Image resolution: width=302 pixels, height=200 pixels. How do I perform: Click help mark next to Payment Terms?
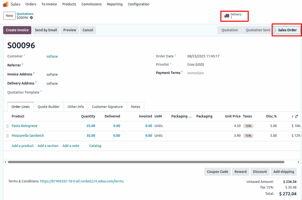point(182,72)
